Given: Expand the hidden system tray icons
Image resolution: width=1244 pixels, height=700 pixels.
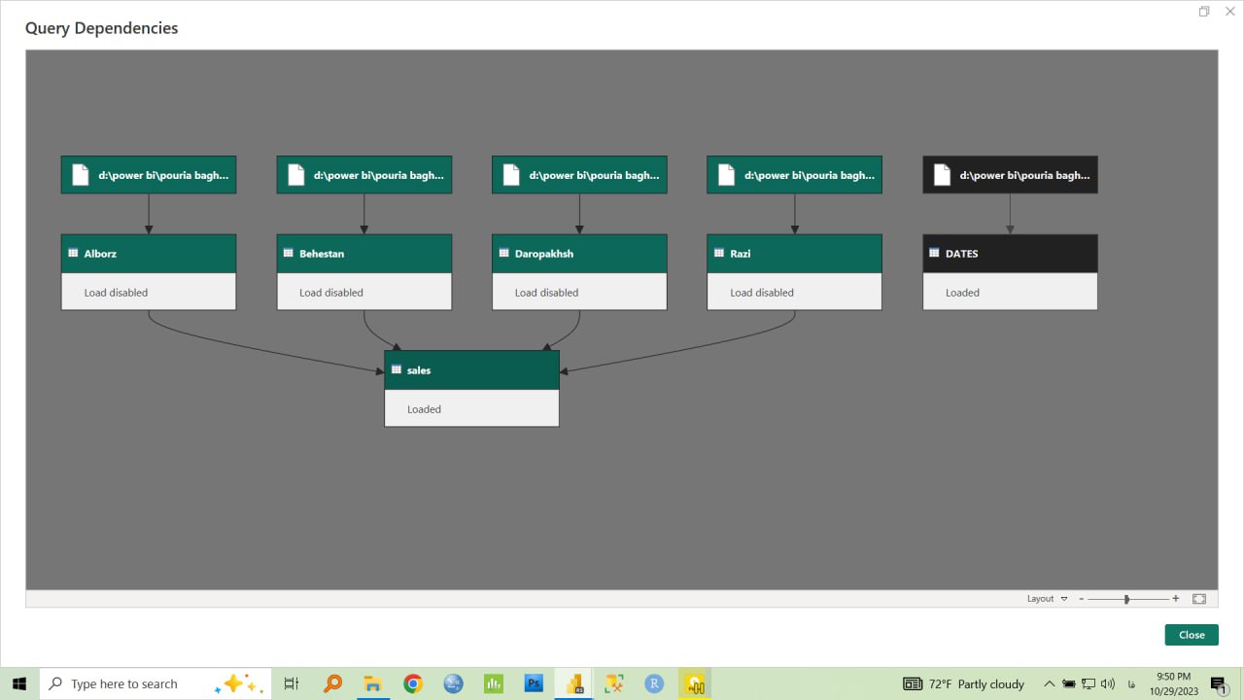Looking at the screenshot, I should coord(1050,683).
